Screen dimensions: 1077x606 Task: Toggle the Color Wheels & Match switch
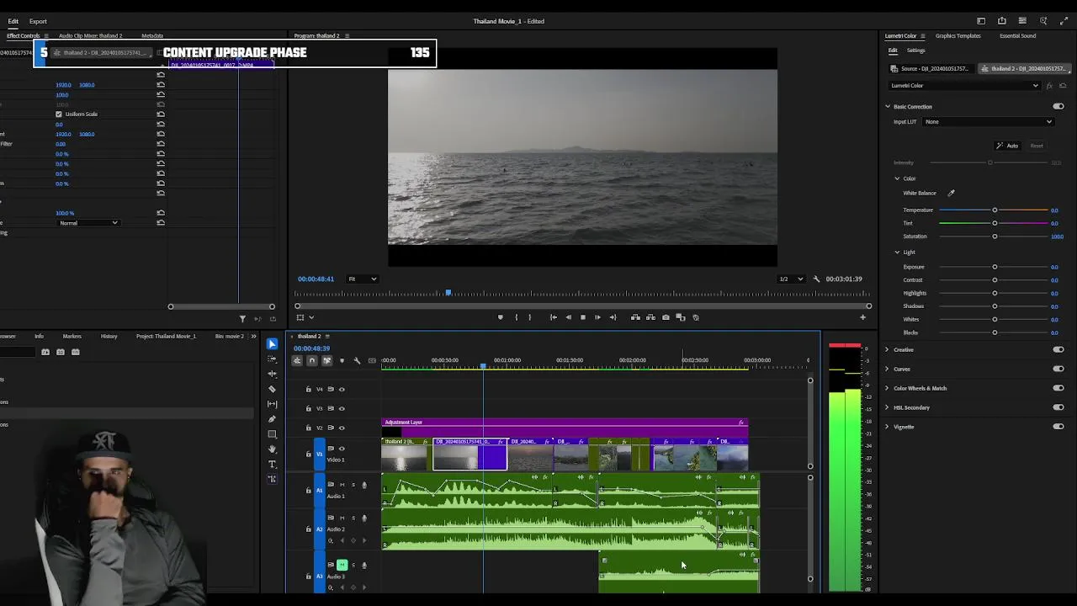coord(1058,388)
